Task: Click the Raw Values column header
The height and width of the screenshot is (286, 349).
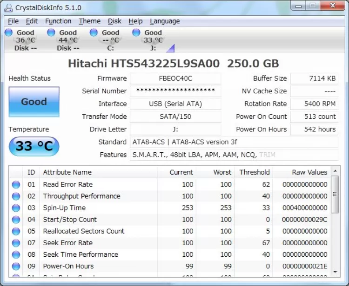Action: pyautogui.click(x=309, y=172)
